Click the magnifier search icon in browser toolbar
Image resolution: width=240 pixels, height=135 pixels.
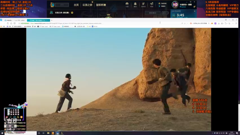(x=209, y=23)
